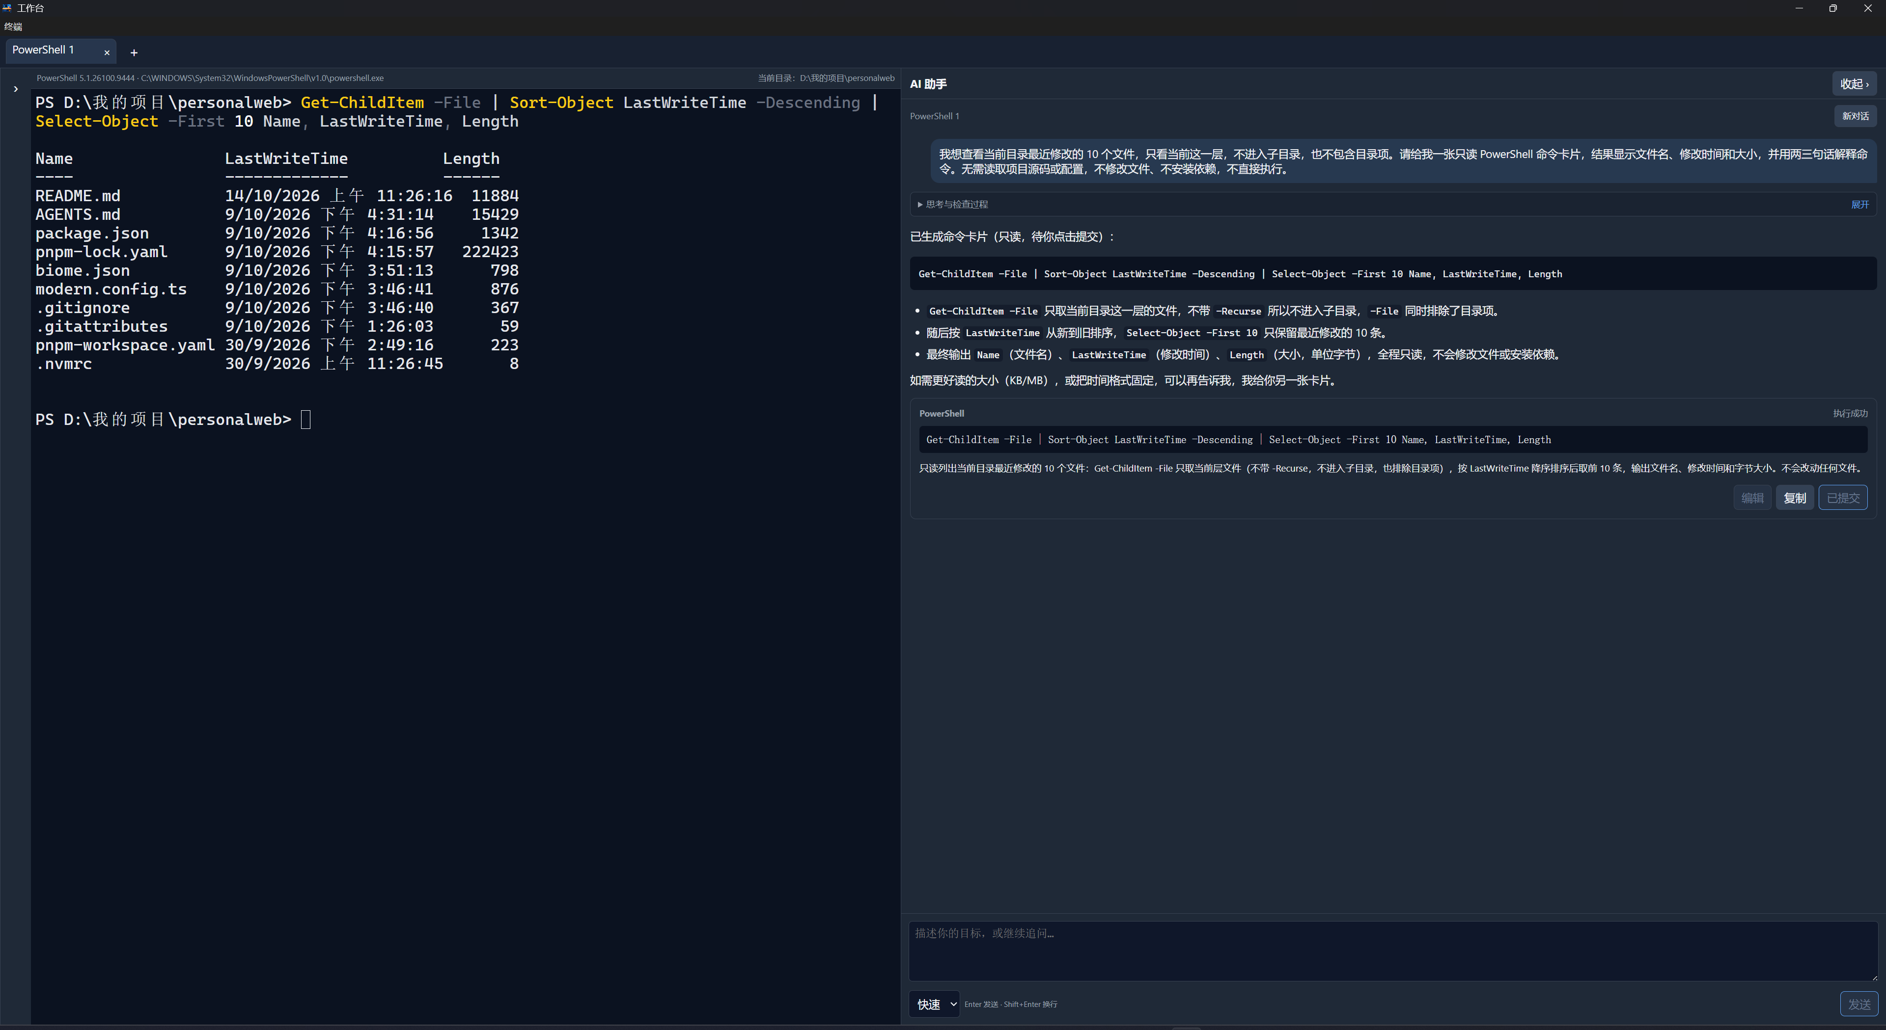Click the LastWriteTime column header

click(x=286, y=158)
